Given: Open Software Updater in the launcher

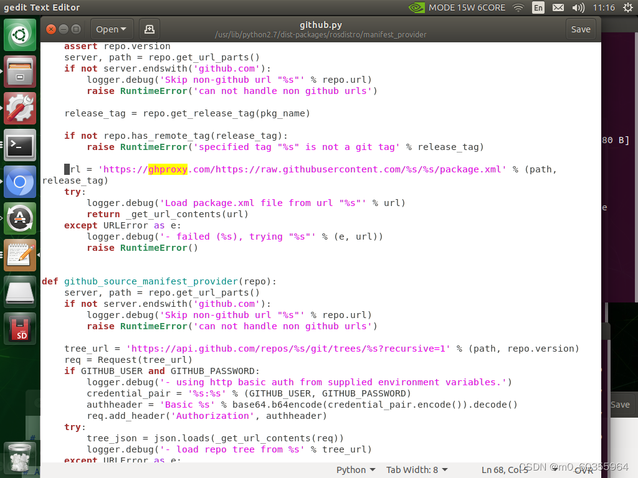Looking at the screenshot, I should pos(20,218).
